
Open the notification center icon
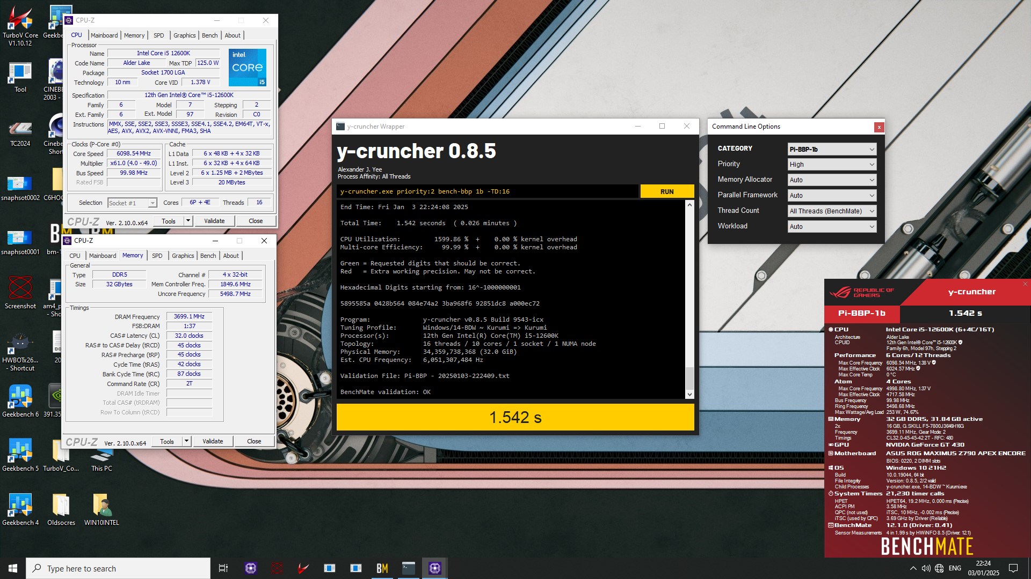1013,568
